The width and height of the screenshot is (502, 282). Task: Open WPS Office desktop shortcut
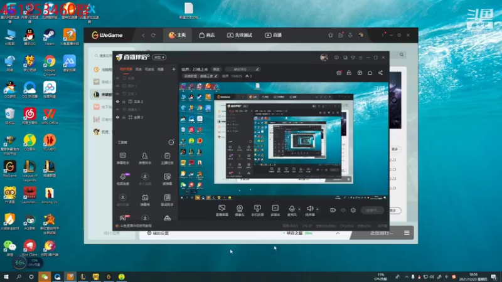coord(50,116)
